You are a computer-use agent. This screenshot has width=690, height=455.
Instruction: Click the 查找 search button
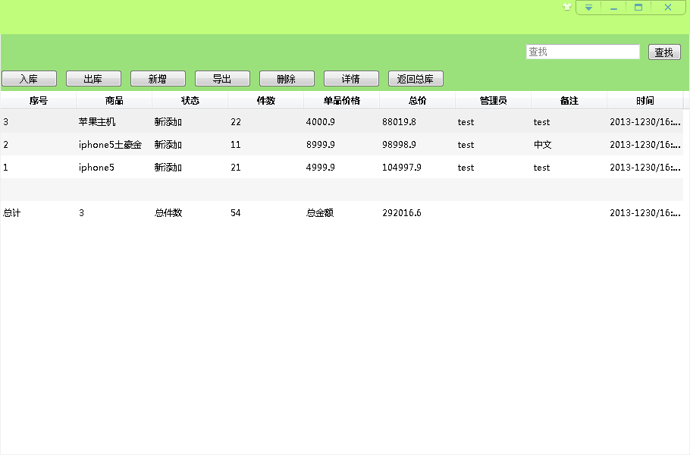[x=664, y=52]
